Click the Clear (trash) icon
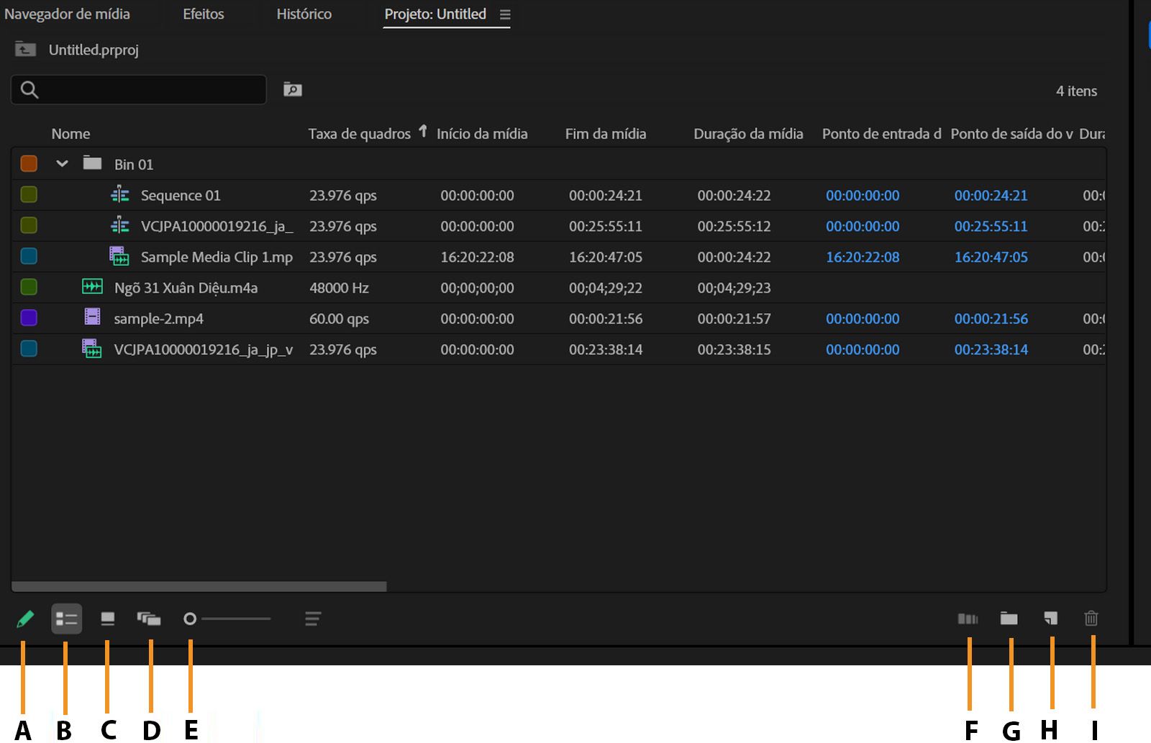 point(1091,619)
